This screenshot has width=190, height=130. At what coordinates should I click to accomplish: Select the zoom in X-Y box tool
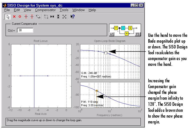tap(46, 17)
